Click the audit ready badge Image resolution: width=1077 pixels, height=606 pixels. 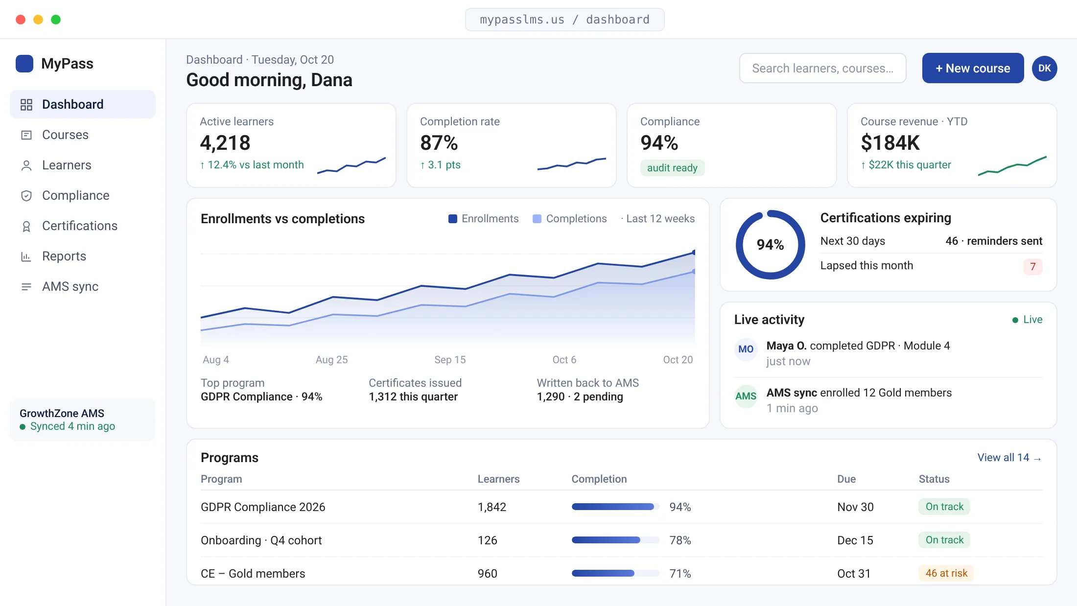tap(672, 168)
